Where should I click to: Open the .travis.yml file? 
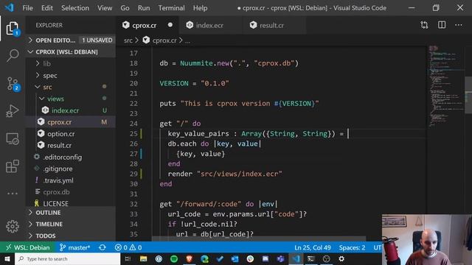coord(71,180)
